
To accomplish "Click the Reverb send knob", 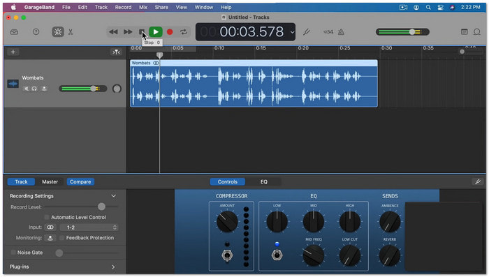I will click(x=390, y=255).
